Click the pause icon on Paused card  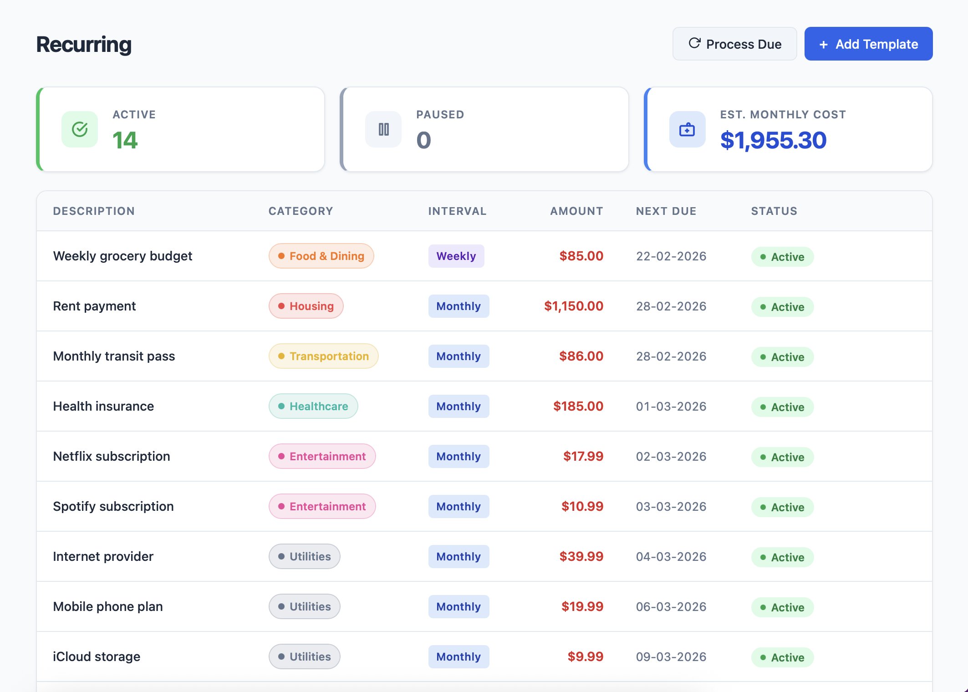[383, 129]
